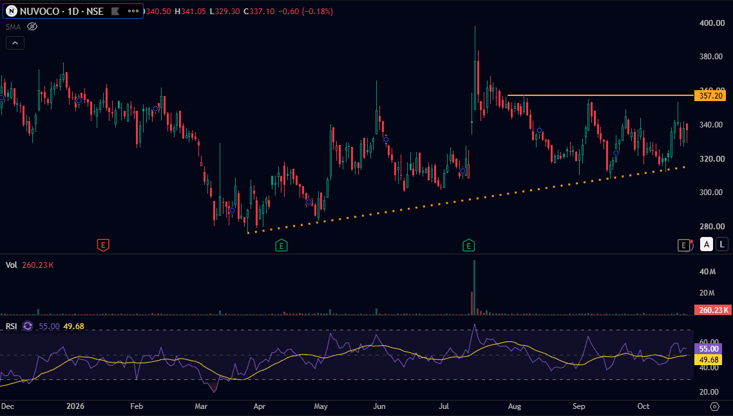Click the change value −0.60 (−0.18%)
The height and width of the screenshot is (416, 733).
306,11
